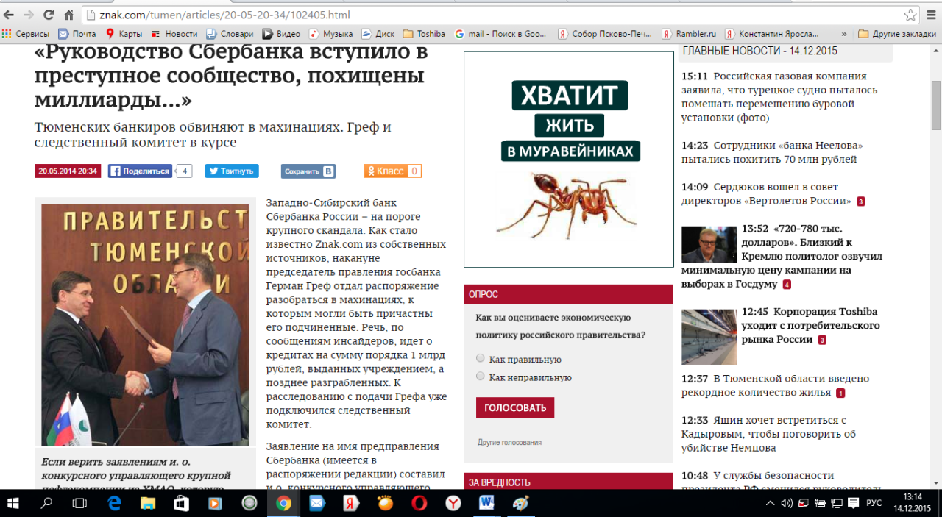Image resolution: width=942 pixels, height=517 pixels.
Task: Open the 15:11 news about Russian gas company
Action: (780, 97)
